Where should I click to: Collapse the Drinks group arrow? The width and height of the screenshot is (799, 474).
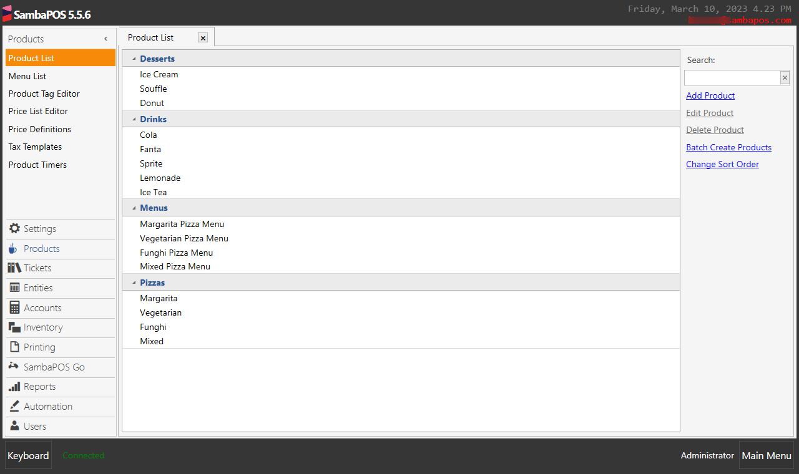[x=134, y=119]
